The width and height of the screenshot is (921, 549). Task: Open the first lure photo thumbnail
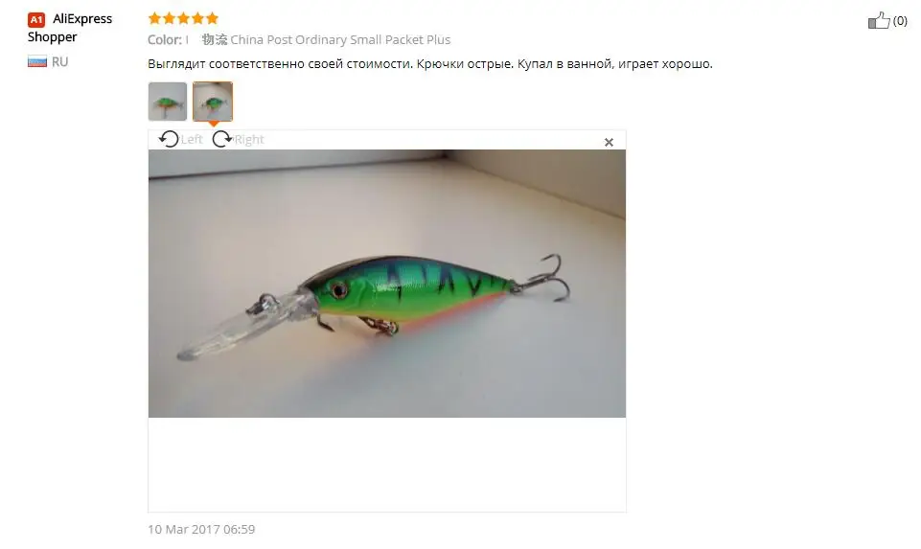pyautogui.click(x=168, y=102)
